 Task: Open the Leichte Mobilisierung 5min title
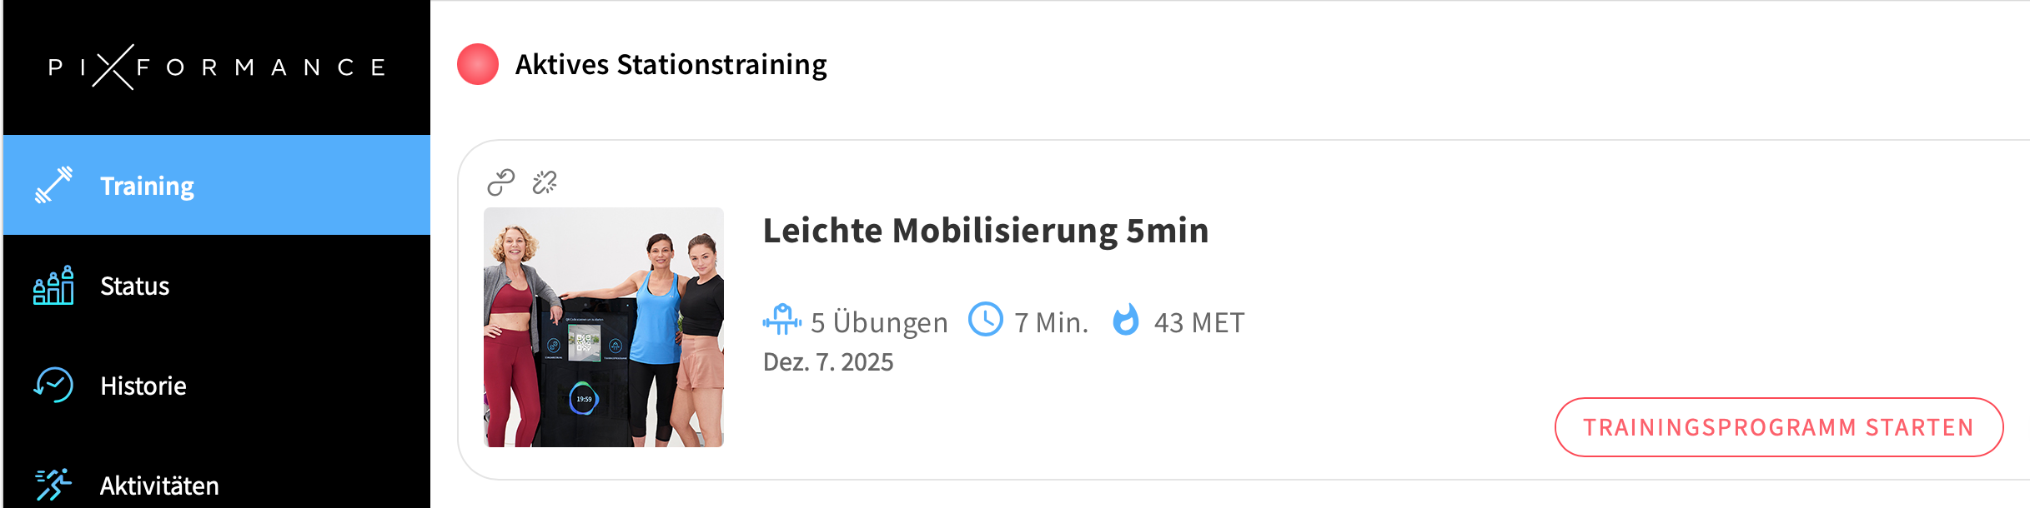coord(986,231)
